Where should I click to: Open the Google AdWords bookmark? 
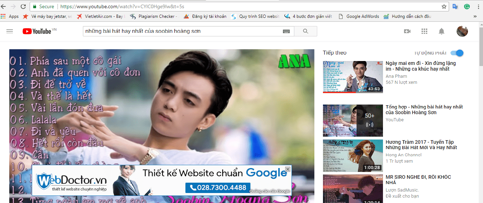click(x=359, y=16)
